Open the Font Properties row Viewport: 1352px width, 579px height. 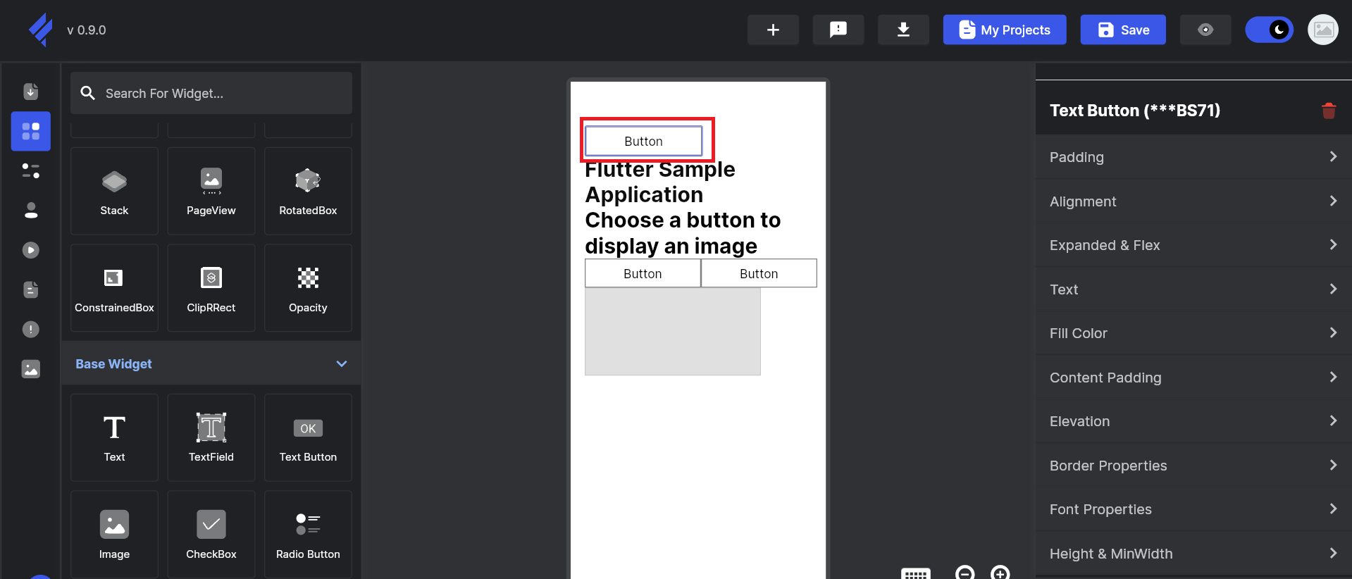[x=1193, y=509]
